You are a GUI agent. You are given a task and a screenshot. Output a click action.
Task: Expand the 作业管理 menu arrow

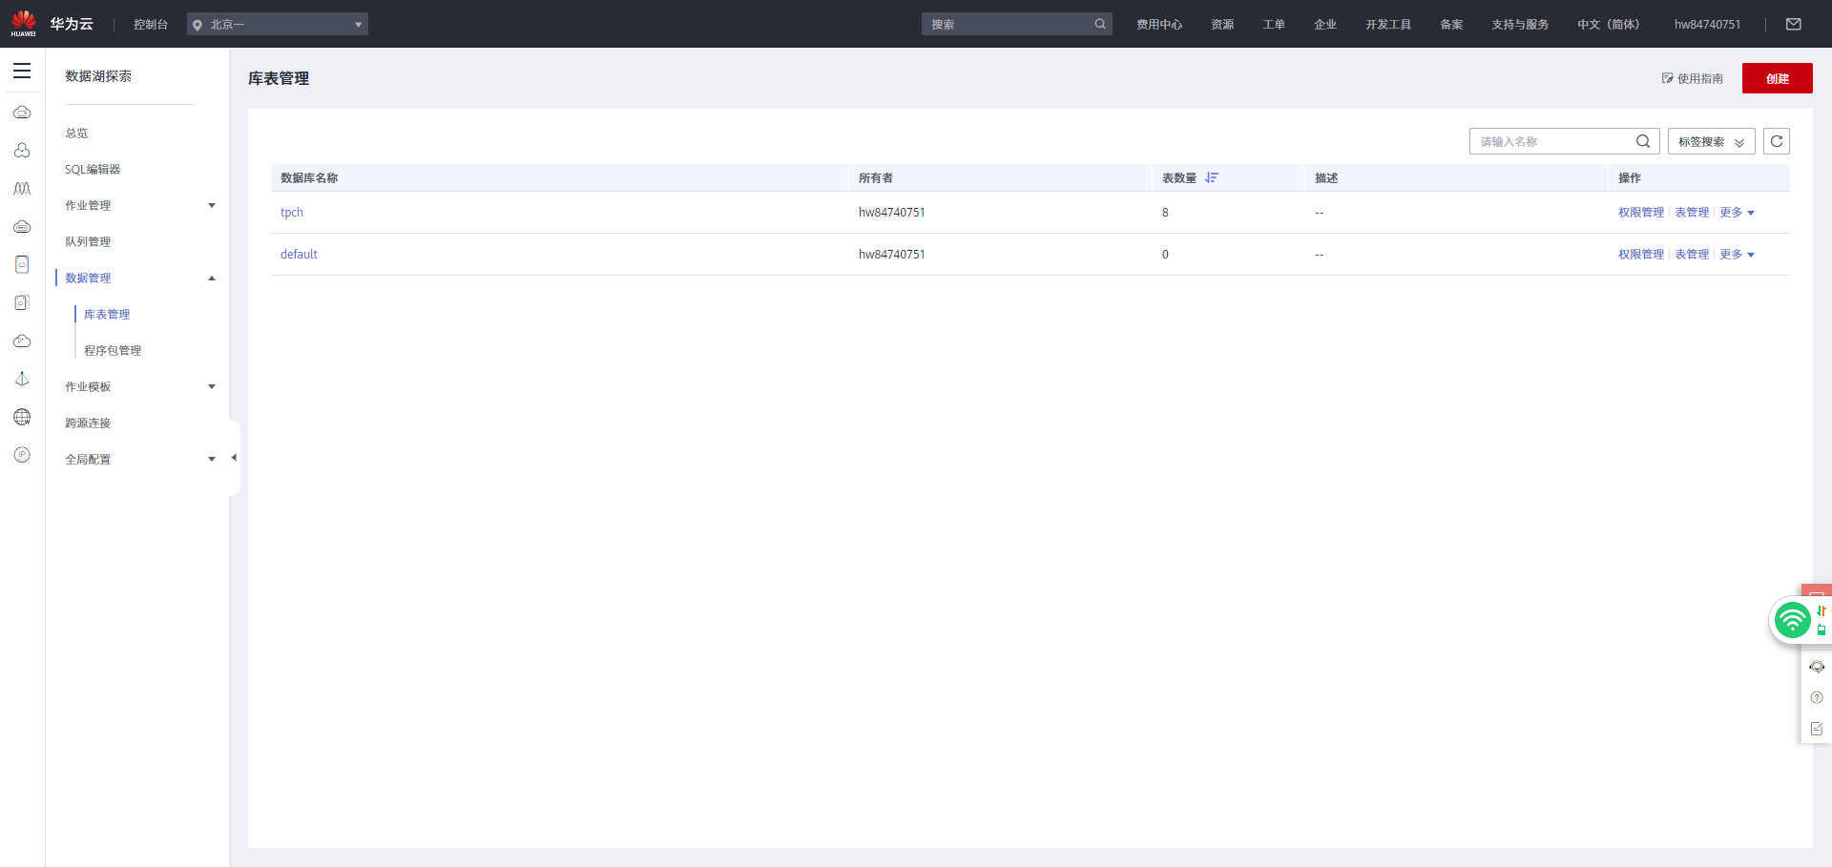click(x=212, y=205)
